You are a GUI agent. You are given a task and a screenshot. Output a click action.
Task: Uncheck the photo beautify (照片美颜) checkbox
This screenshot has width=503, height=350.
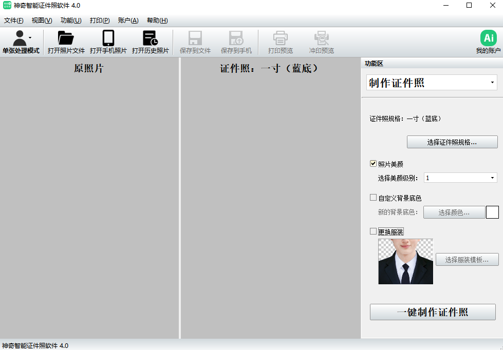point(374,164)
